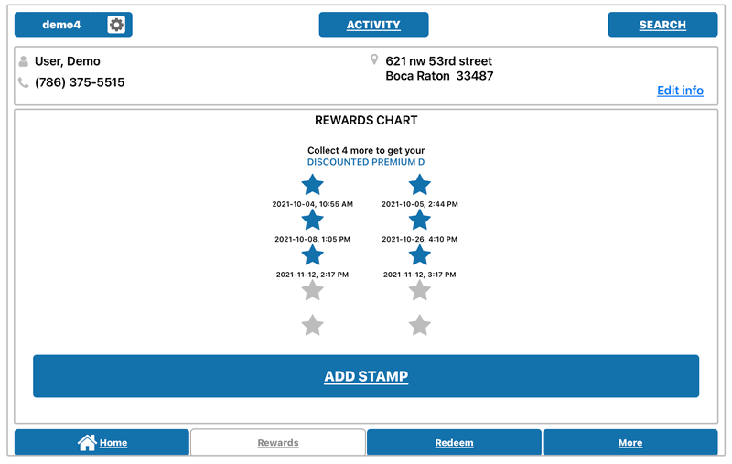
Task: Click the bottom-right gray empty star
Action: pyautogui.click(x=419, y=325)
